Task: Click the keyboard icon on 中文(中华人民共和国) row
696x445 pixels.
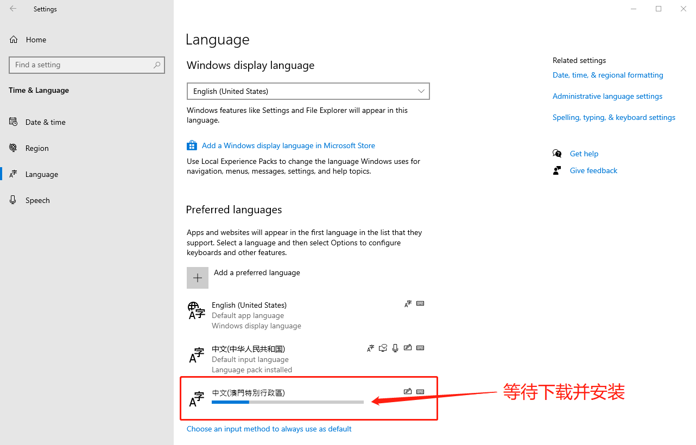Action: (x=420, y=348)
